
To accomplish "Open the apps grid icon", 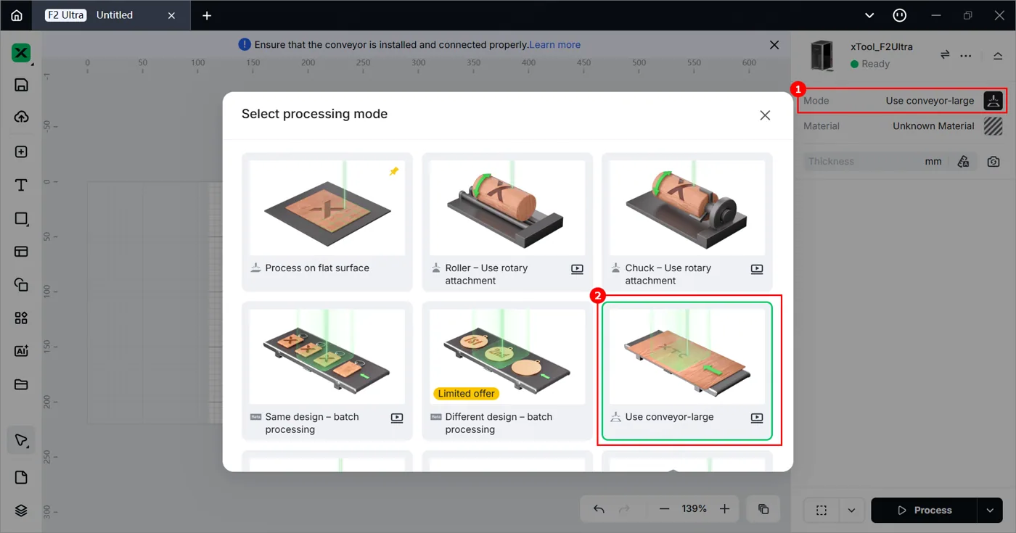I will 21,318.
